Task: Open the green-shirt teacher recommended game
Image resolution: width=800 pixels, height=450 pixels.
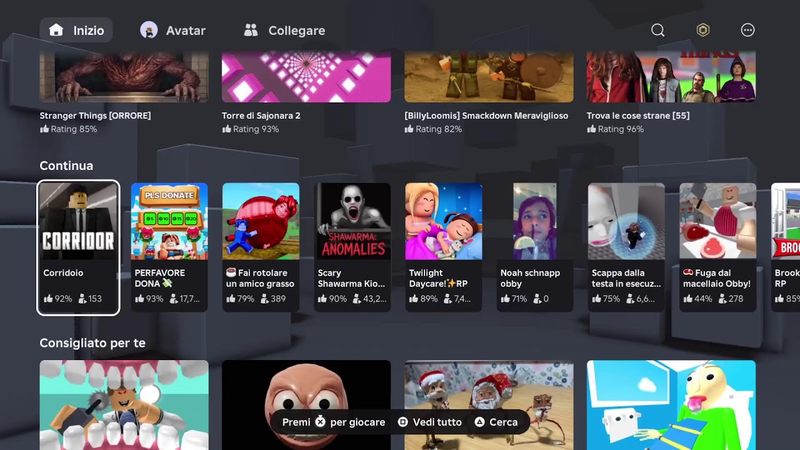Action: tap(671, 405)
